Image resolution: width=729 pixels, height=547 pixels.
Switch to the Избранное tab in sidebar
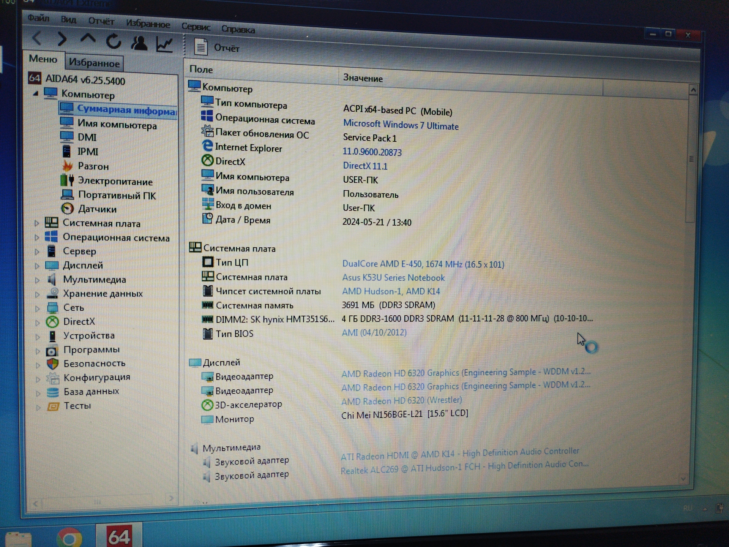(x=94, y=63)
